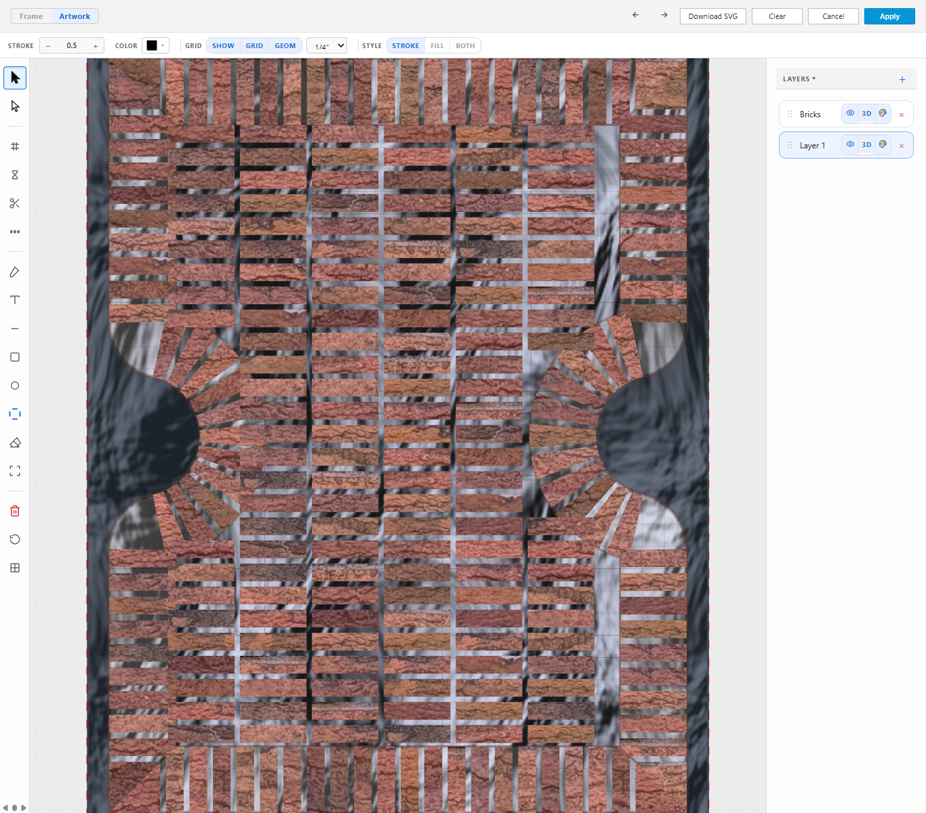Click the Cancel button
The image size is (926, 813).
tap(833, 16)
